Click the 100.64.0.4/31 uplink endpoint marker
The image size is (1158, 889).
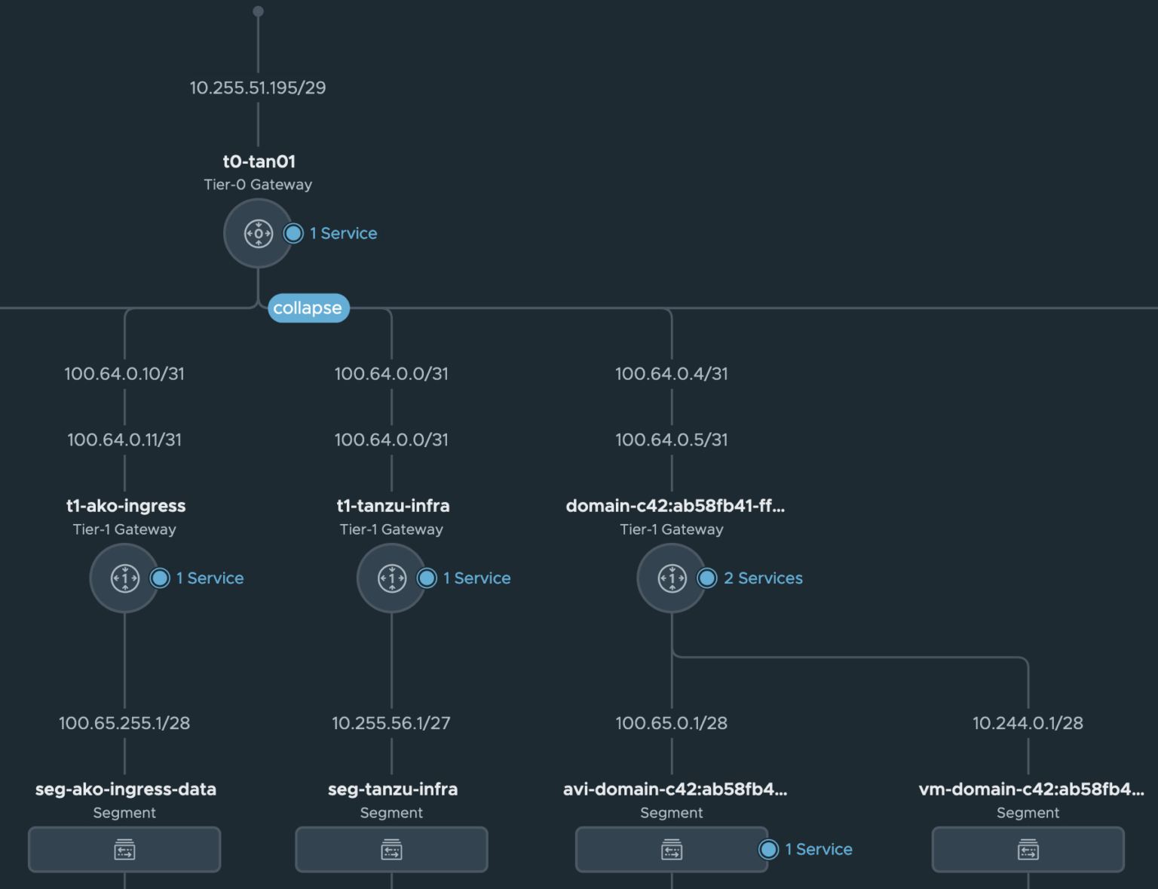pos(671,373)
